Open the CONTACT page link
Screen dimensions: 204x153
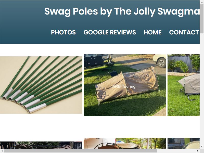[184, 32]
